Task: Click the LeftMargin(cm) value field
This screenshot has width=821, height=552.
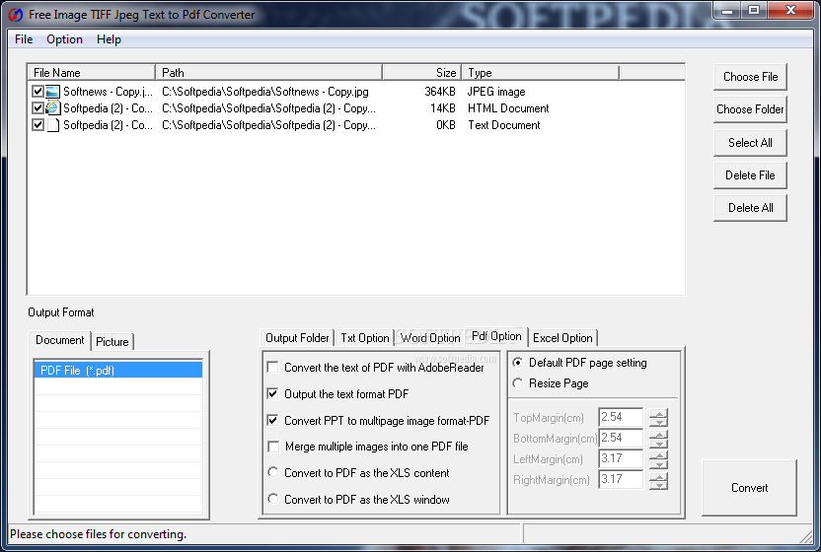Action: tap(621, 459)
